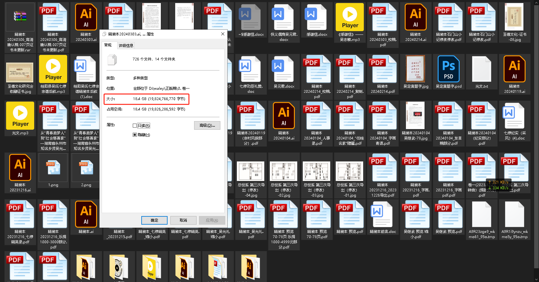Switch to the 常规 tab
The image size is (539, 282).
(x=108, y=45)
